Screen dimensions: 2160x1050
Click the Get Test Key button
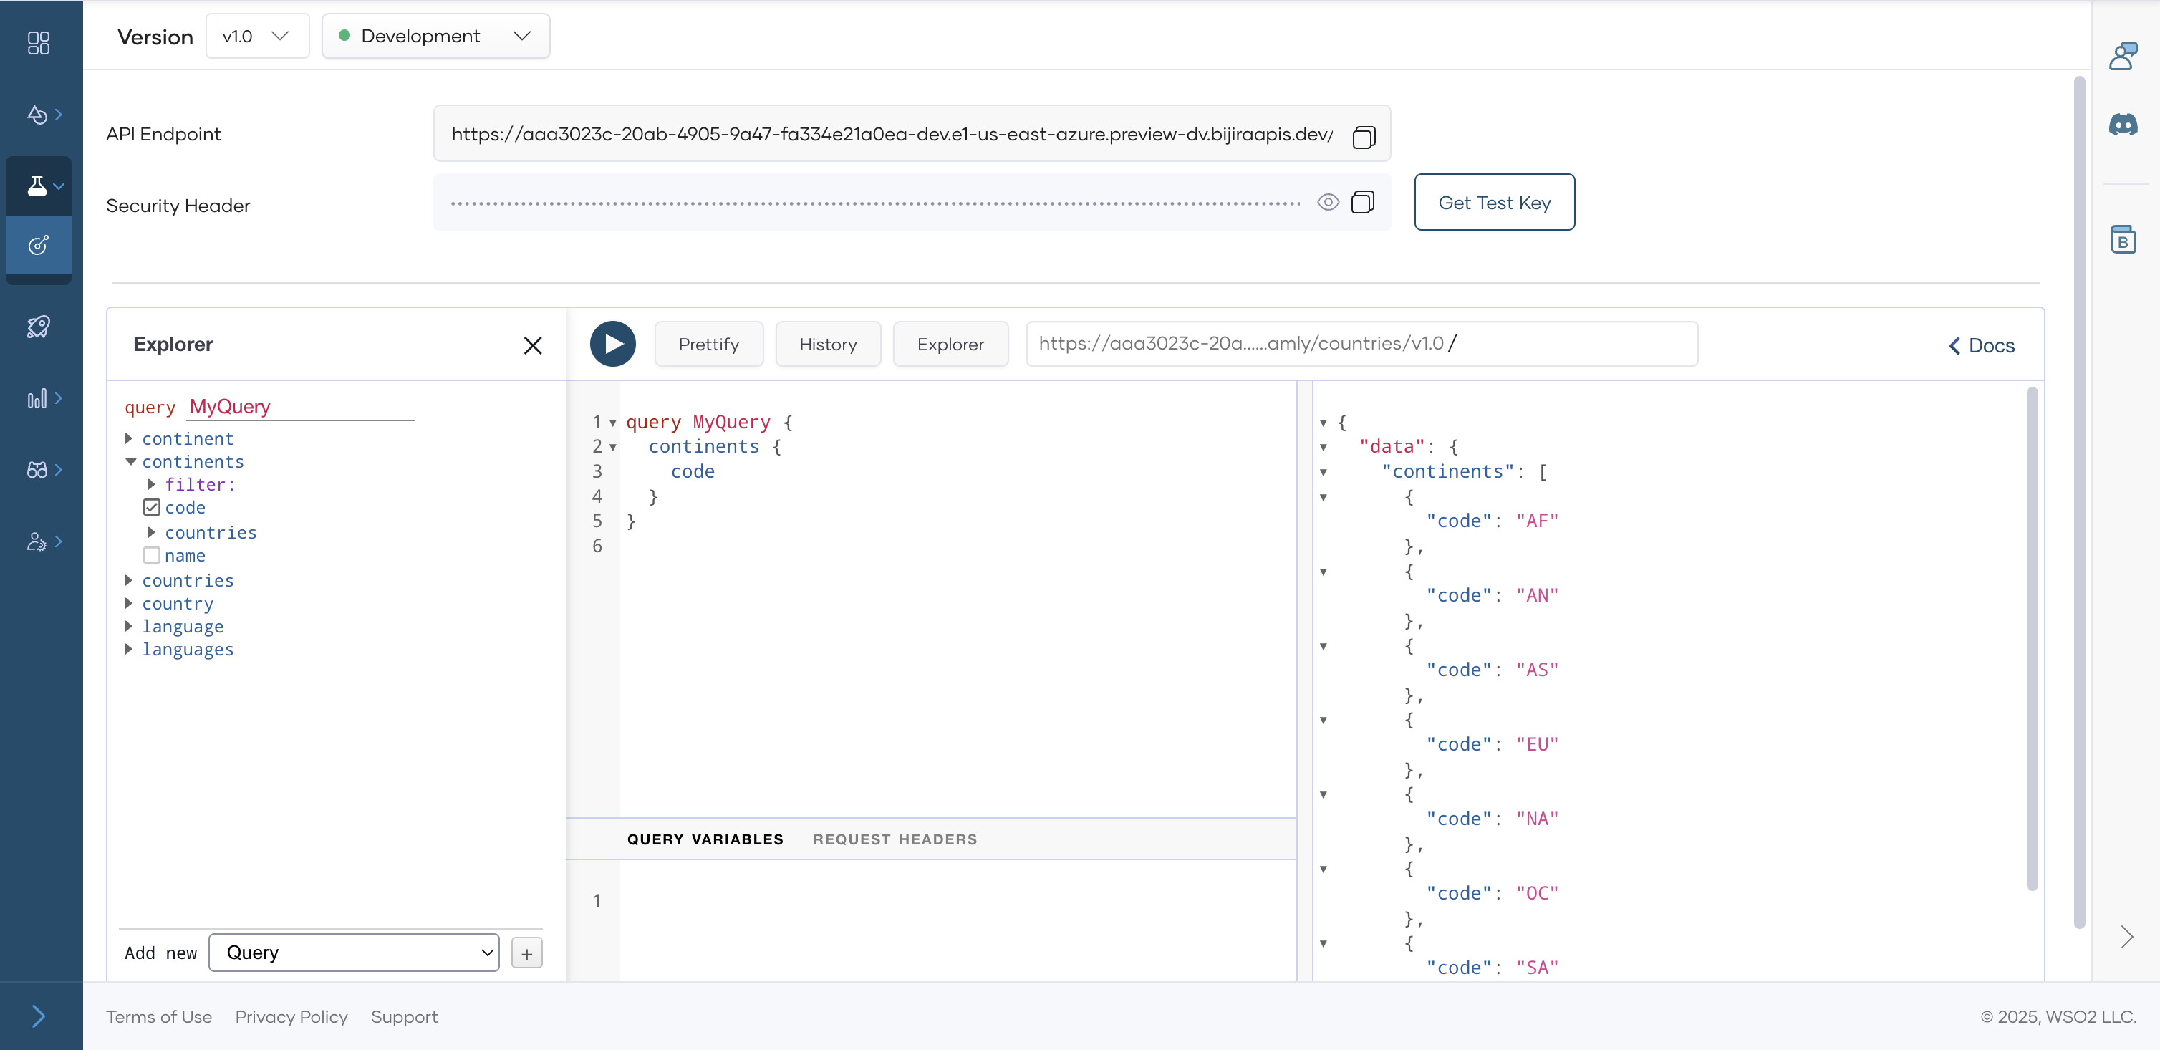pos(1493,202)
